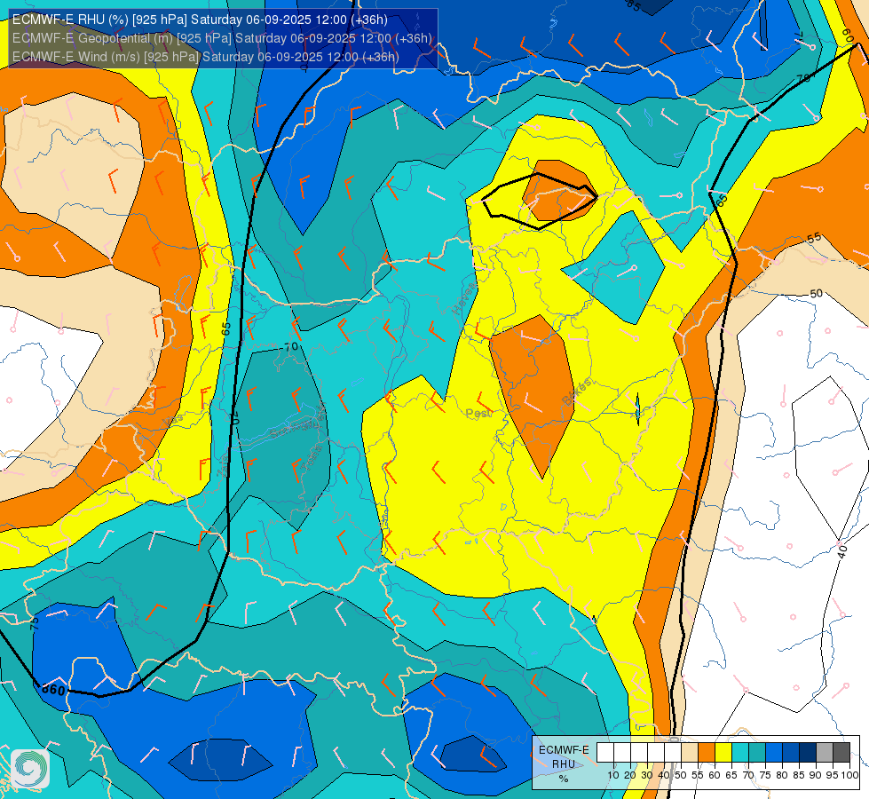Image resolution: width=869 pixels, height=799 pixels.
Task: Click the legend tick label '30'
Action: [x=647, y=775]
